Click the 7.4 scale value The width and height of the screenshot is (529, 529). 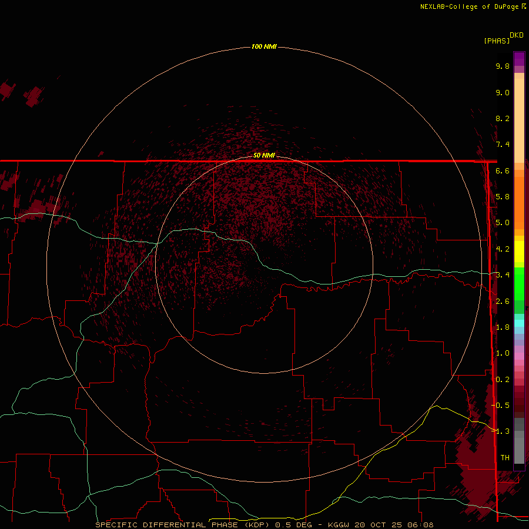tap(503, 145)
